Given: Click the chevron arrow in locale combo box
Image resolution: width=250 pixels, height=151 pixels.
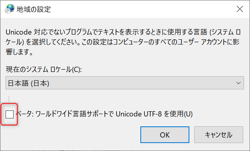Looking at the screenshot, I should 238,83.
